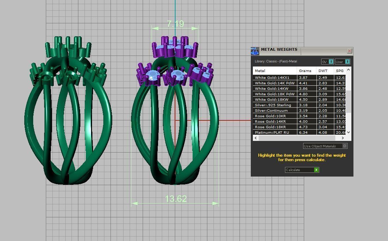
Task: Click the Metal Weights panel logo icon
Action: [x=255, y=51]
